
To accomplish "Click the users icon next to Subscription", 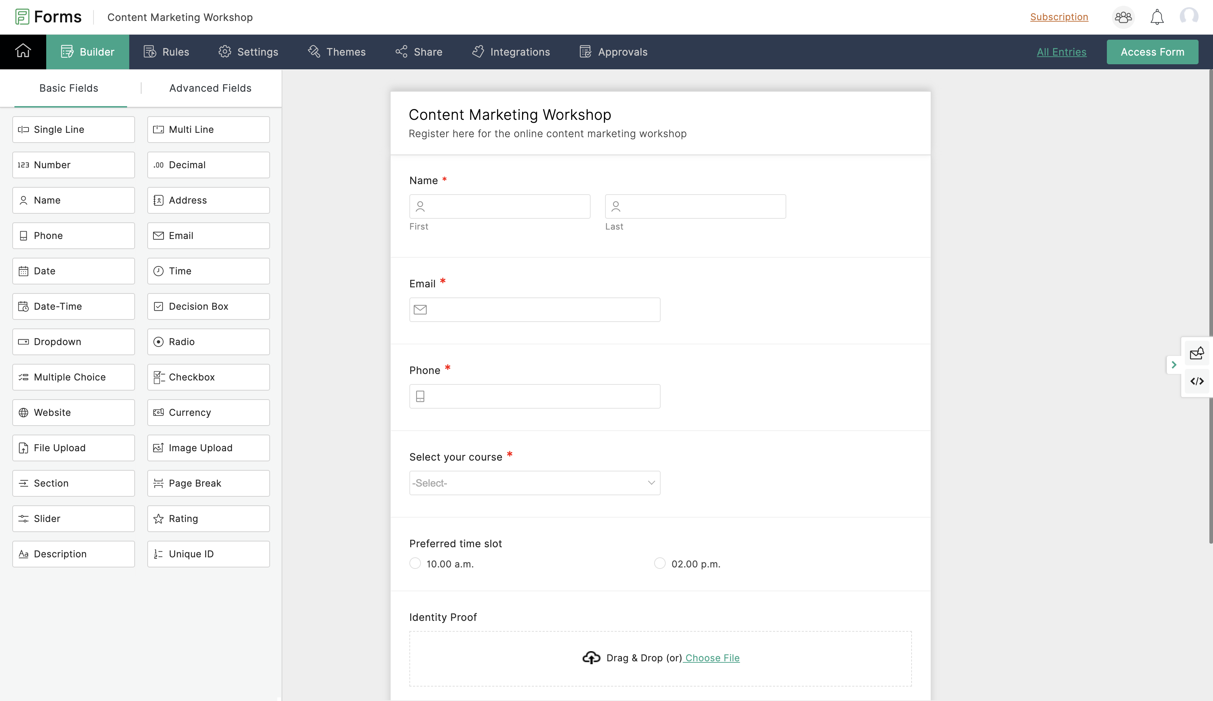I will coord(1123,16).
